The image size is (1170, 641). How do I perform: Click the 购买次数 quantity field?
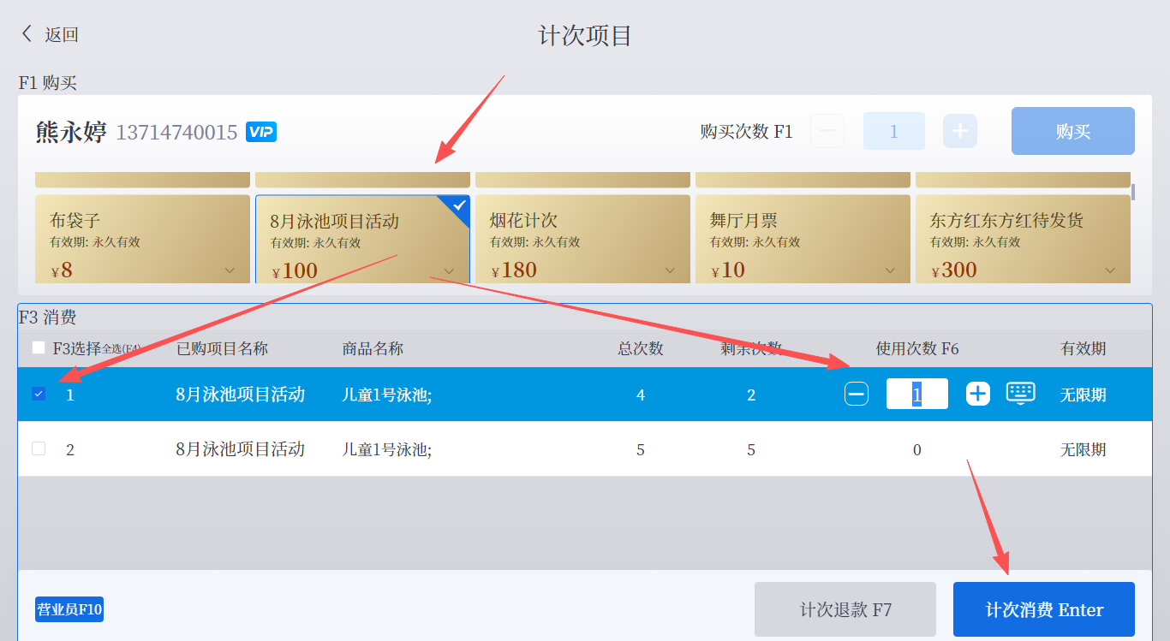pos(894,131)
